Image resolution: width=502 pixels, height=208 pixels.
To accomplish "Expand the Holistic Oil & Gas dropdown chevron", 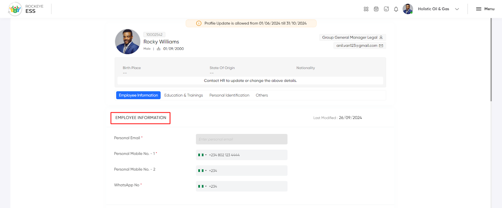I will pyautogui.click(x=457, y=9).
